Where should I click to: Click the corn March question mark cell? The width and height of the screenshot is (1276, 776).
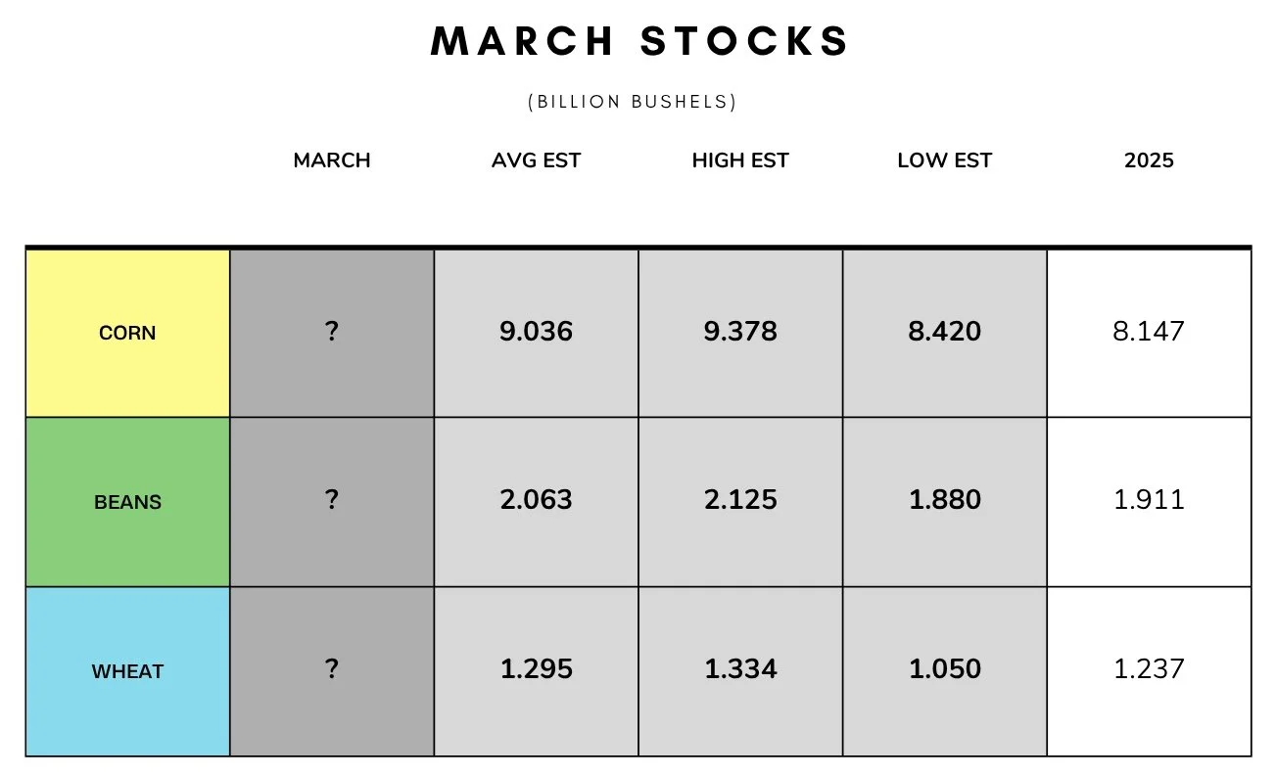pos(332,333)
